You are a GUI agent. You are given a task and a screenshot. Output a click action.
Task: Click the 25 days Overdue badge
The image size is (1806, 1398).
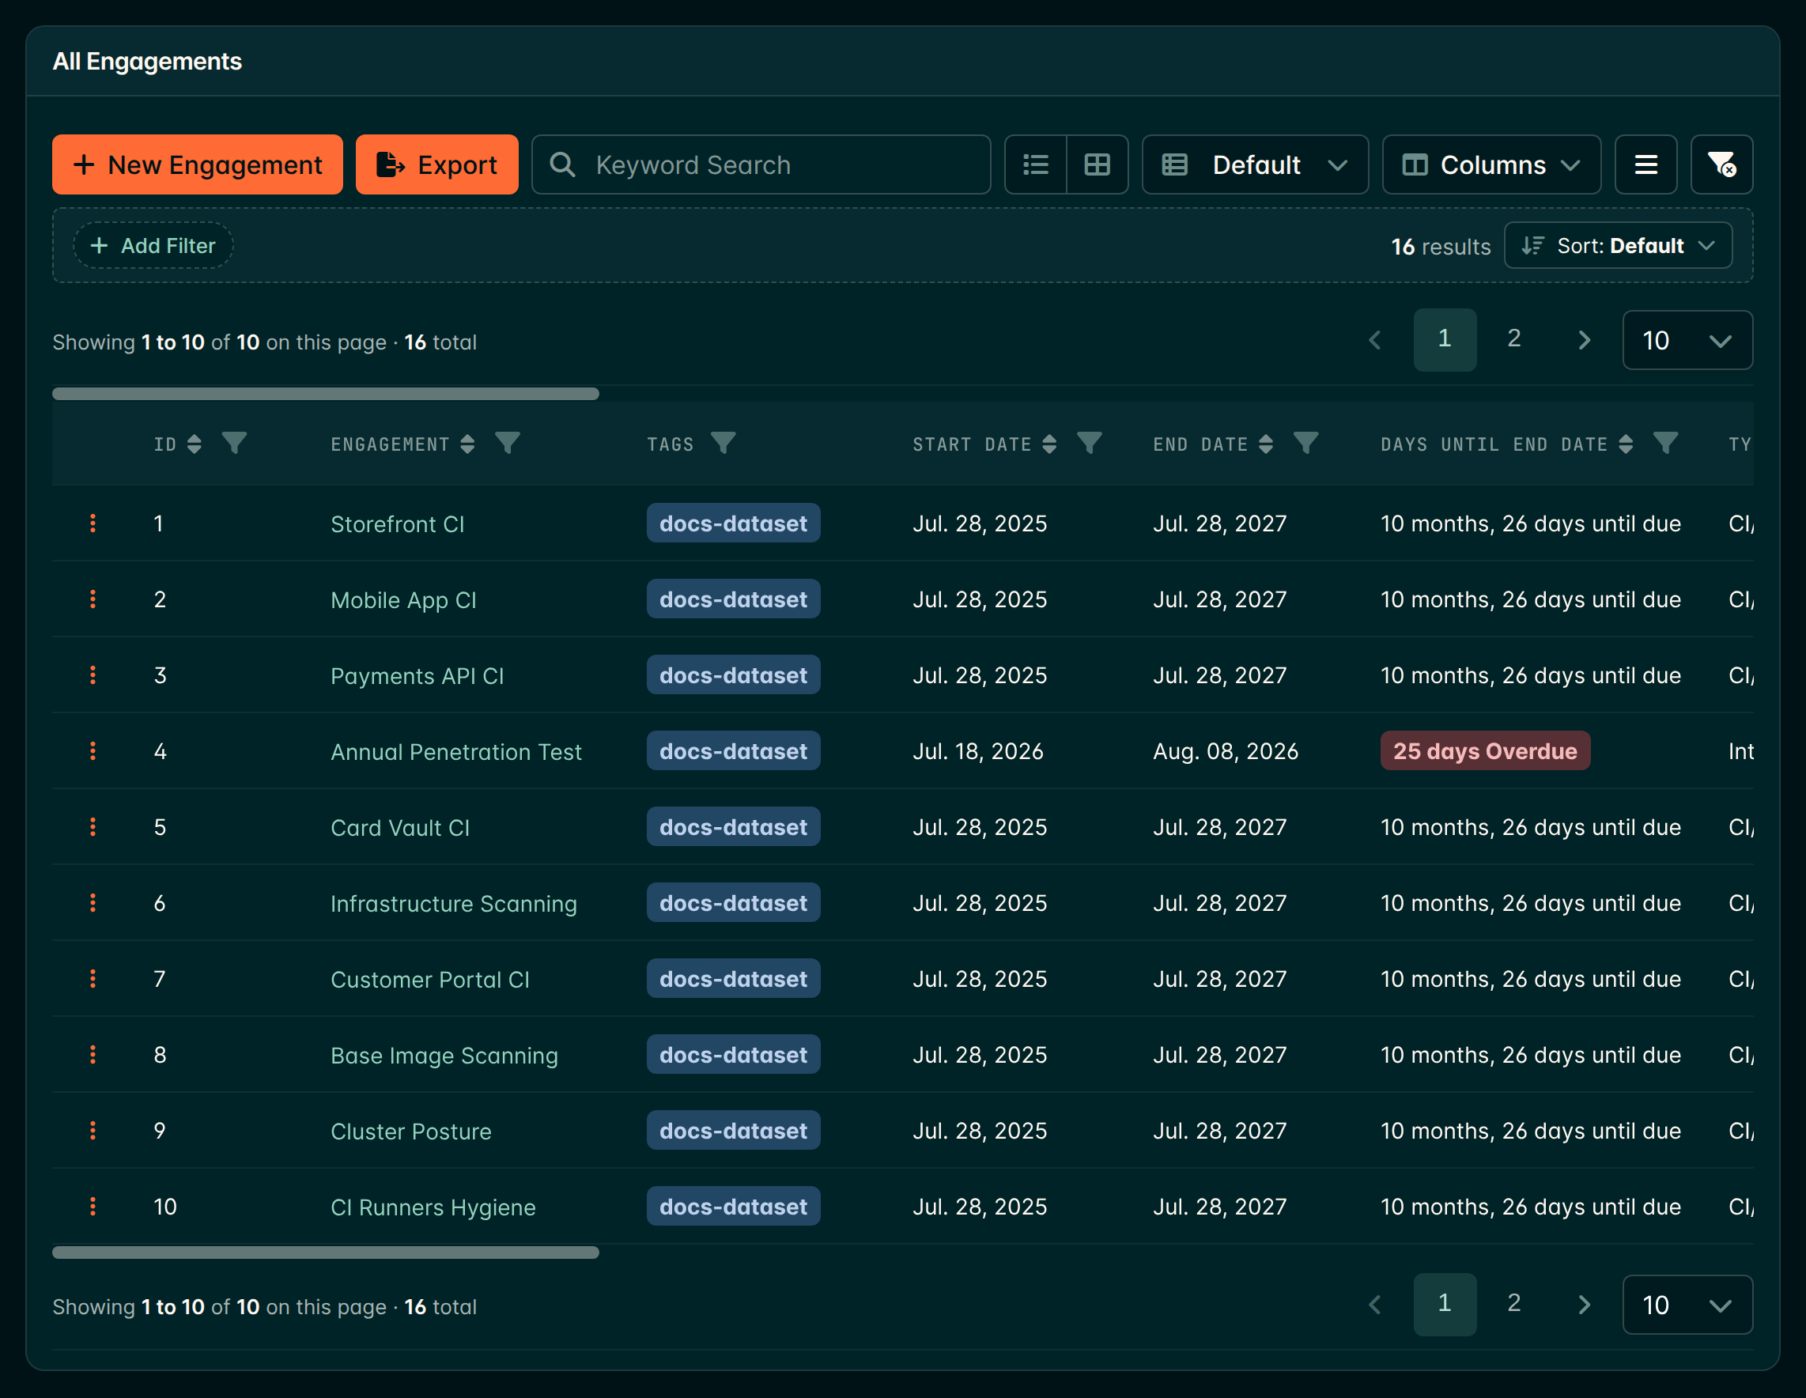[1485, 750]
